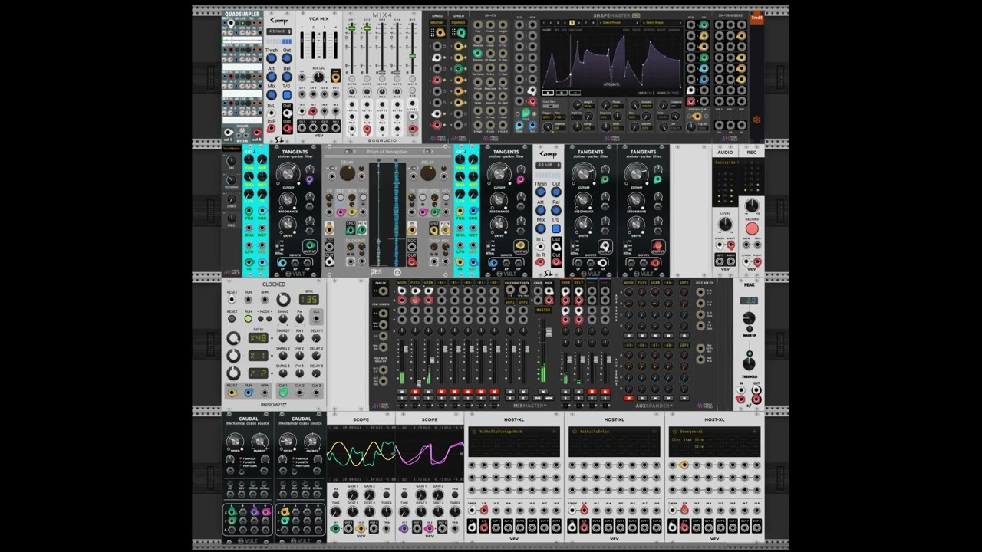Click the TIME knob on the green/yellow Scope
The height and width of the screenshot is (552, 982).
[335, 511]
